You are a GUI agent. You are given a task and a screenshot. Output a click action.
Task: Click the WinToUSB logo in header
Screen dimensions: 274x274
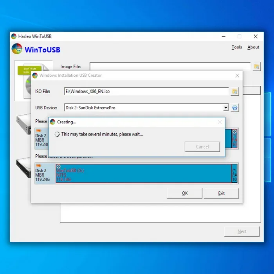coord(17,49)
